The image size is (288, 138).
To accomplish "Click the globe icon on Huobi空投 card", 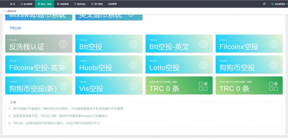I will (133, 65).
